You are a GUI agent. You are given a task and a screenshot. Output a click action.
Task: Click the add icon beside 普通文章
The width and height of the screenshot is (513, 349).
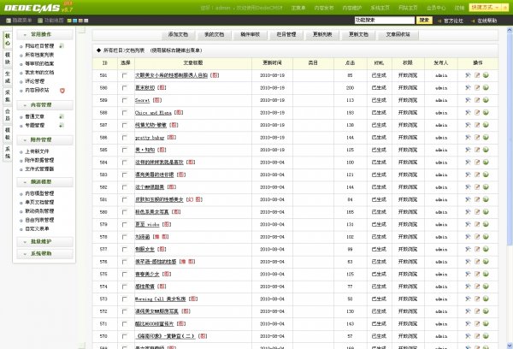[x=62, y=116]
